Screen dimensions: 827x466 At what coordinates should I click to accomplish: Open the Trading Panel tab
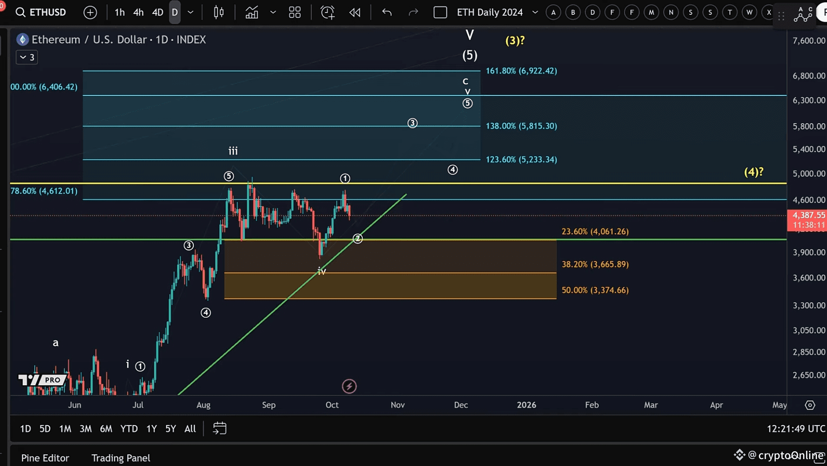[120, 458]
